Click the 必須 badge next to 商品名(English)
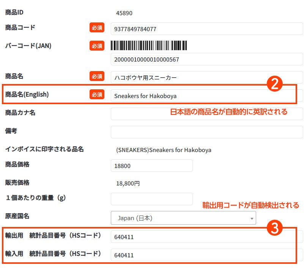The height and width of the screenshot is (268, 307). 97,94
